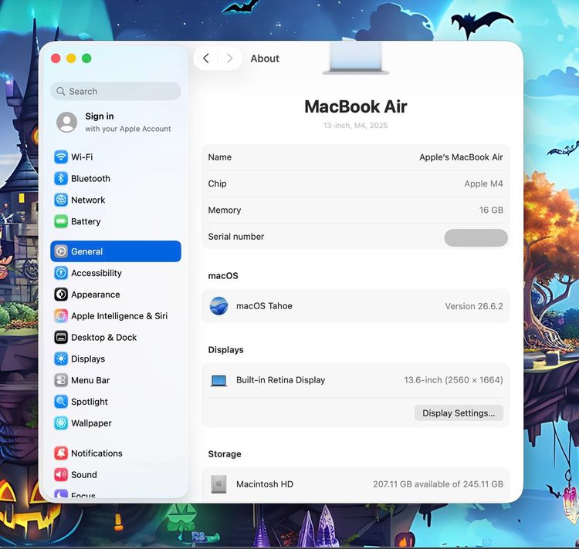Click the Display Settings... button
The height and width of the screenshot is (549, 579).
coord(459,413)
